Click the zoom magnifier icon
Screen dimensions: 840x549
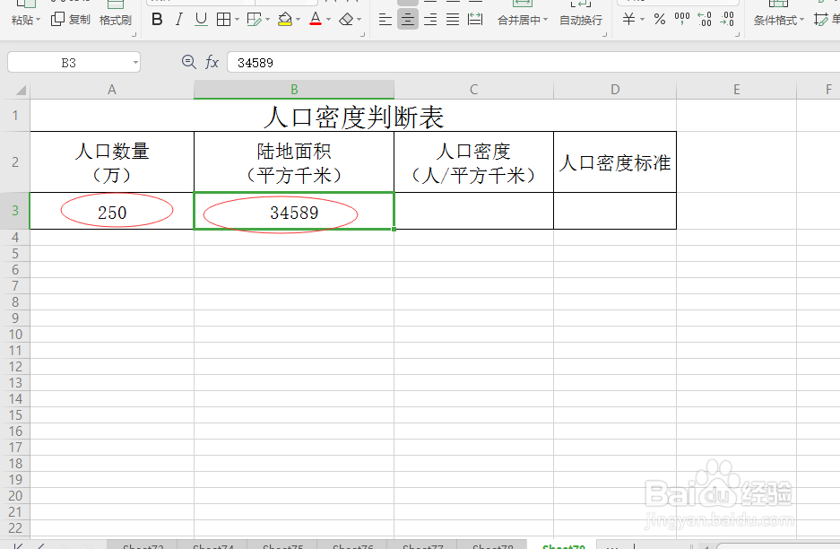[x=188, y=62]
